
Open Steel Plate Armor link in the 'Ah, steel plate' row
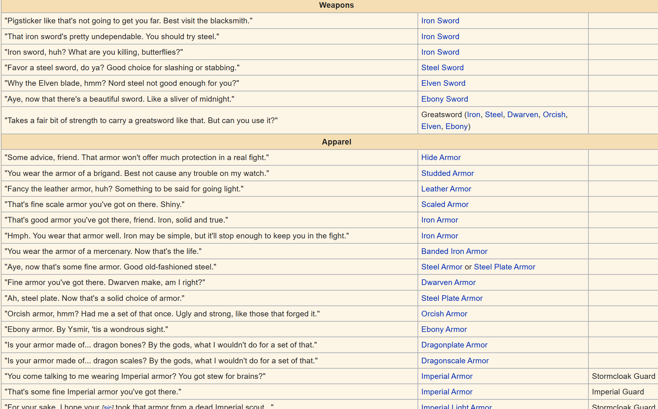(x=452, y=298)
